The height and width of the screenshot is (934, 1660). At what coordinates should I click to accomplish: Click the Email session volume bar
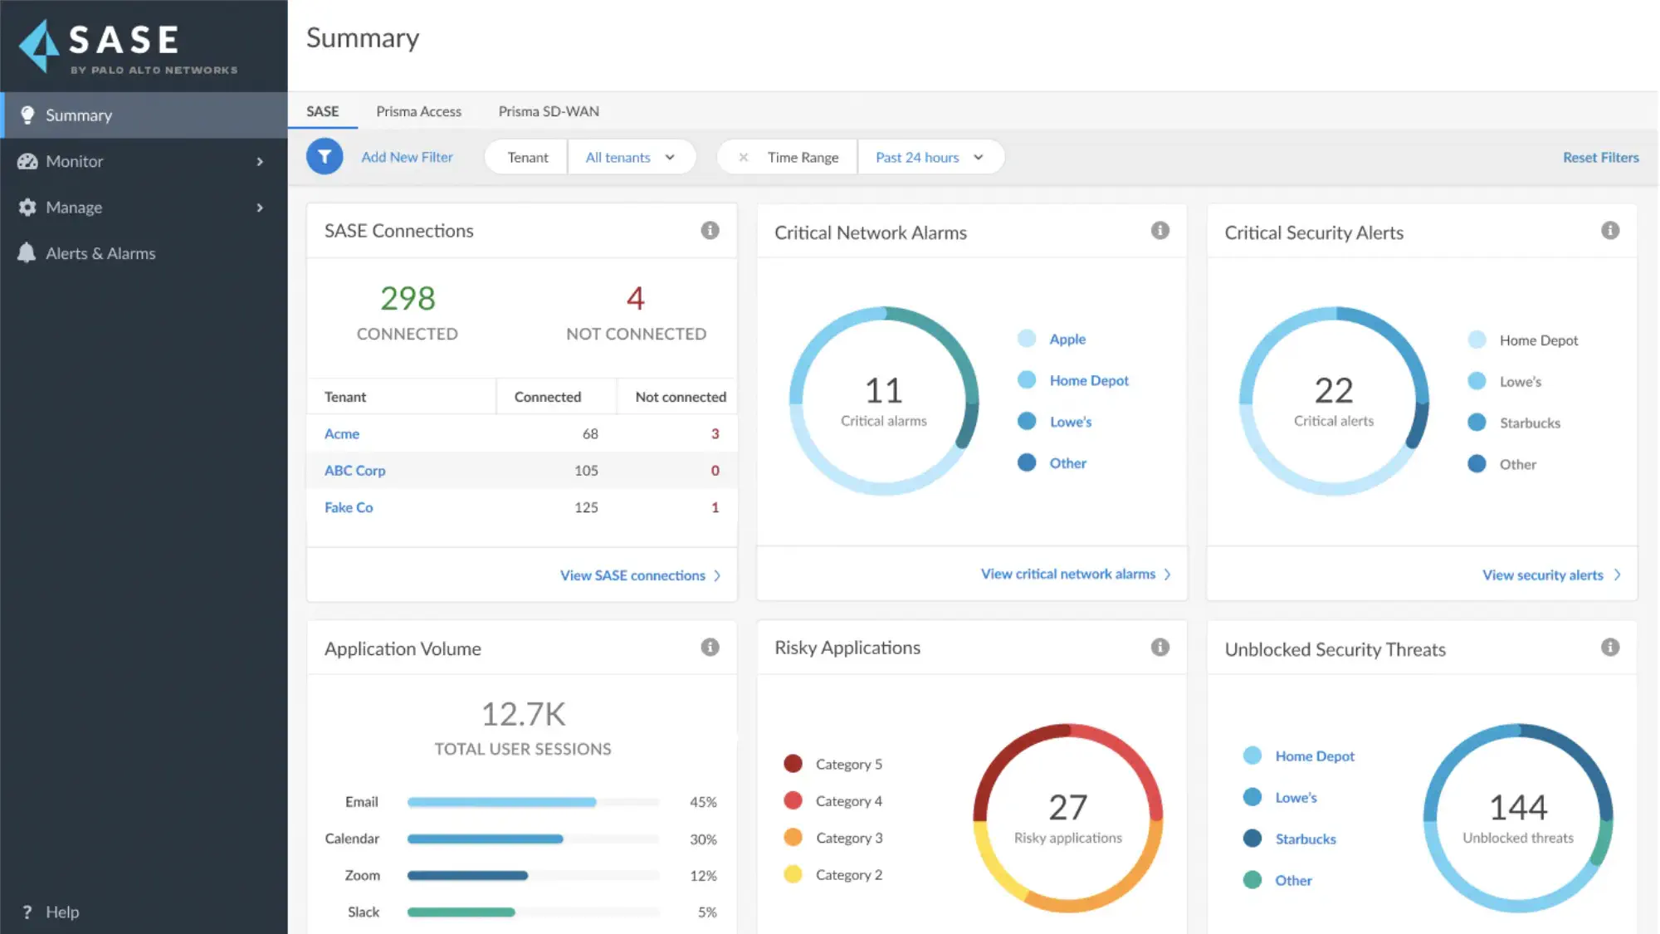pyautogui.click(x=500, y=802)
